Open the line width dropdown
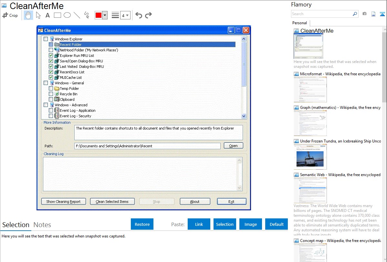The width and height of the screenshot is (387, 262). coord(125,15)
